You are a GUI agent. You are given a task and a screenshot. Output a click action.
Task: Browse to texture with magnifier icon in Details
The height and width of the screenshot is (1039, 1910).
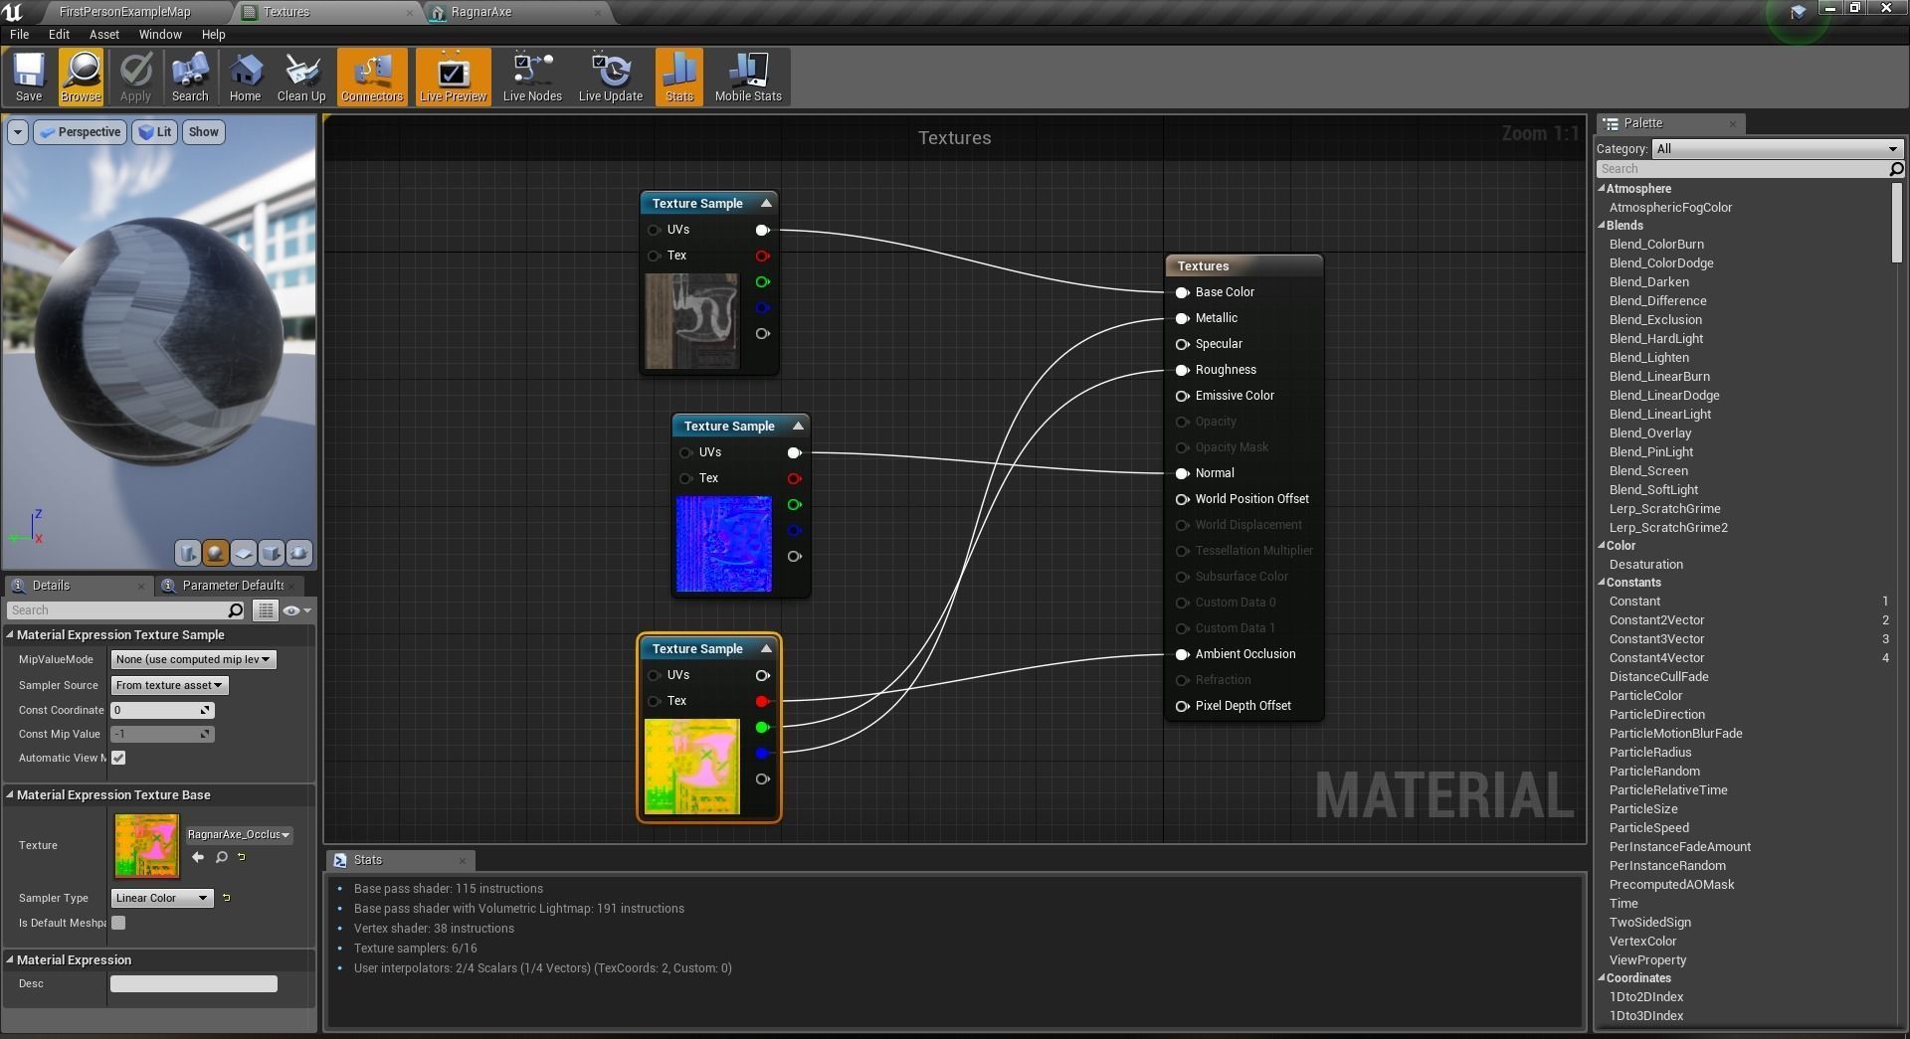pos(221,857)
